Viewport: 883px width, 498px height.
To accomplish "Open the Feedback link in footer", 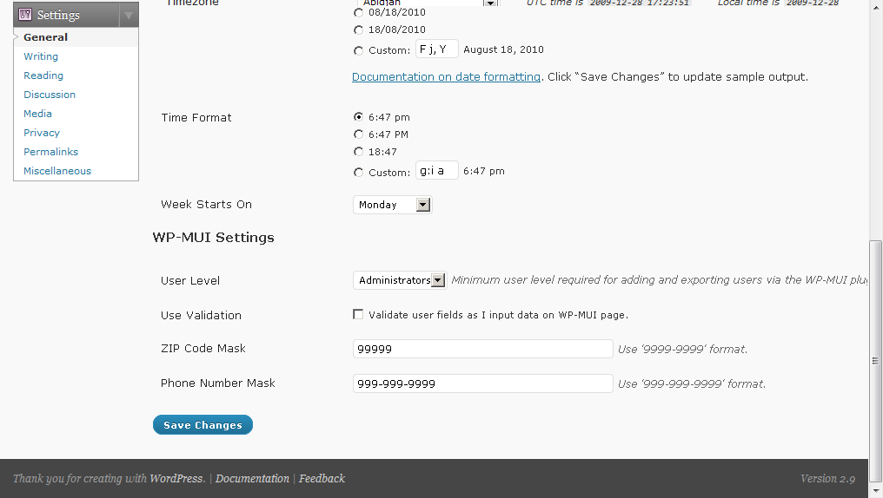I will (322, 478).
